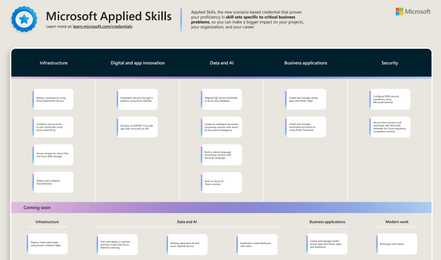441x260 pixels.
Task: Click the Microsoft four-square logo
Action: point(400,12)
